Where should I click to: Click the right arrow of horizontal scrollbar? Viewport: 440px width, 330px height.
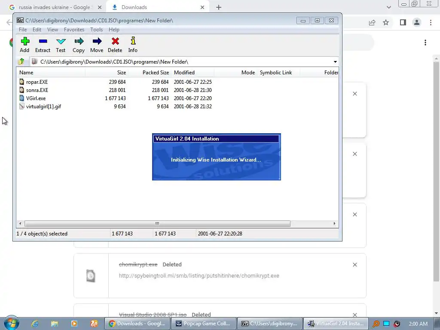(x=334, y=223)
